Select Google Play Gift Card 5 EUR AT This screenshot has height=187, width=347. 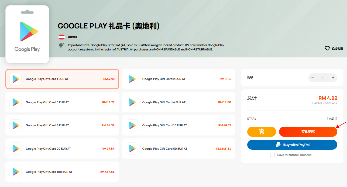(x=62, y=125)
